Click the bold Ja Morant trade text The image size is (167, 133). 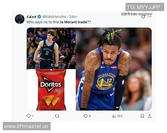click(x=73, y=22)
